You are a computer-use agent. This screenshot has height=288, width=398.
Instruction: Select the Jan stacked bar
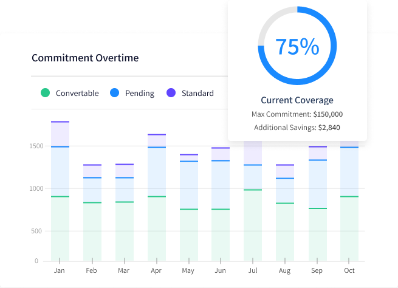point(60,191)
